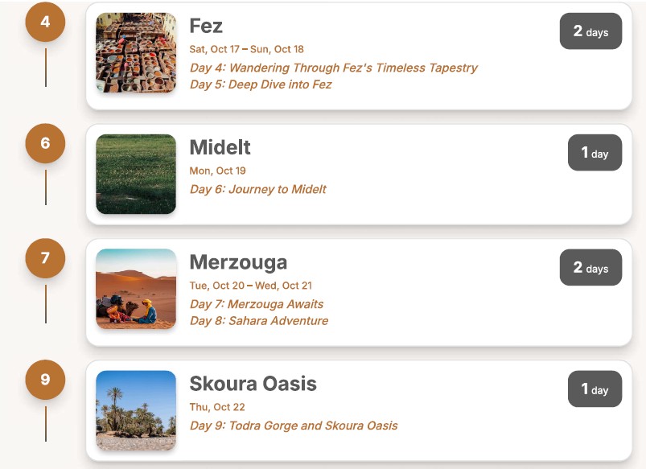Open the Midelt destination heading
The image size is (646, 469).
point(220,147)
